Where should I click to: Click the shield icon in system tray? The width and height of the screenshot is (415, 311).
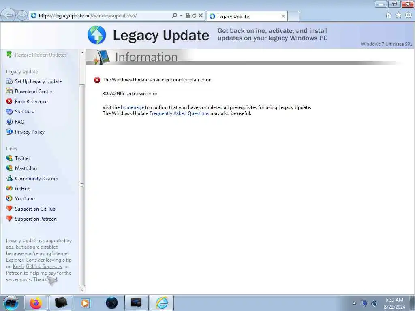point(364,303)
